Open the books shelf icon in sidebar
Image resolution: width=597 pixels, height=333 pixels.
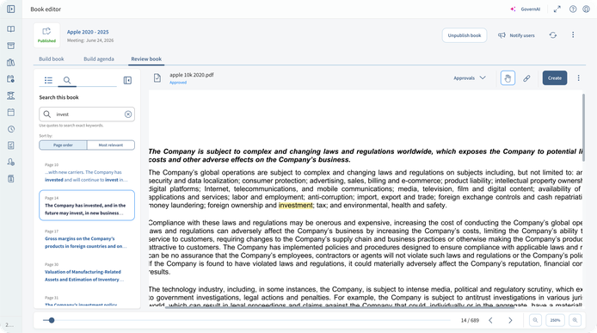10,63
